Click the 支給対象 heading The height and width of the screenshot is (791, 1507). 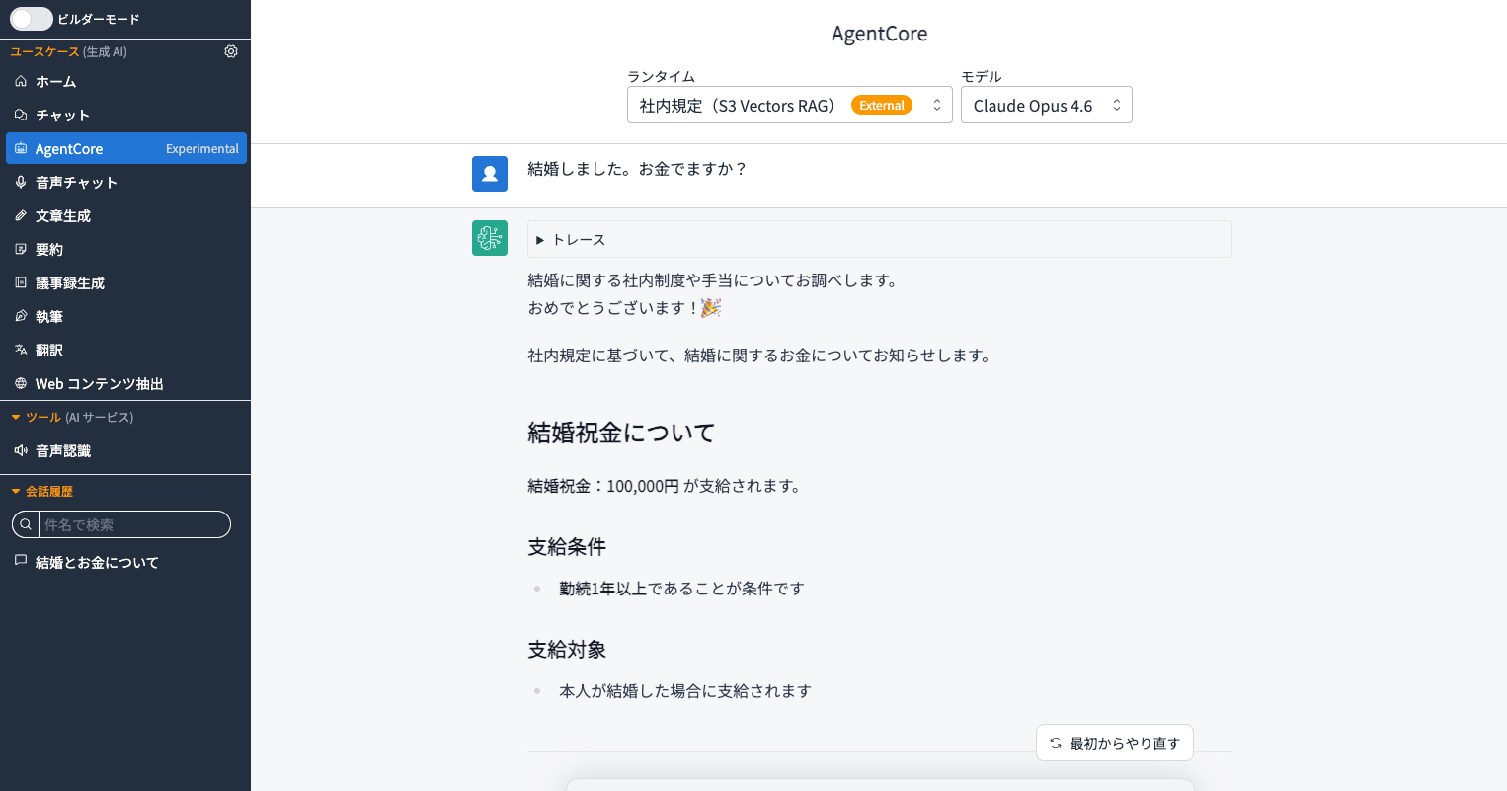[x=567, y=650]
